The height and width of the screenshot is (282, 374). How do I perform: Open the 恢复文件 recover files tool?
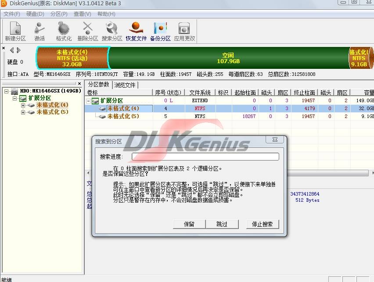tap(136, 31)
